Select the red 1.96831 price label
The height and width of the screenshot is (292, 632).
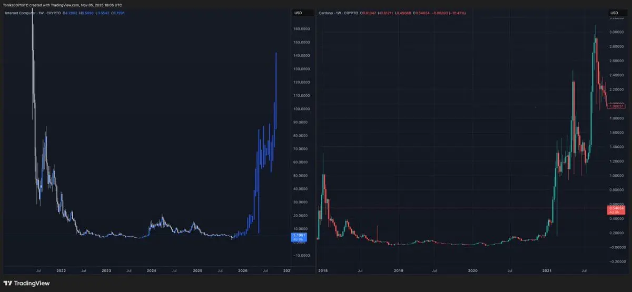616,106
